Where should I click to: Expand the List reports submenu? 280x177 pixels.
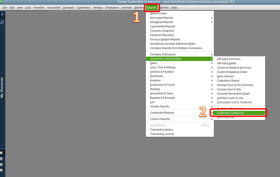180,102
